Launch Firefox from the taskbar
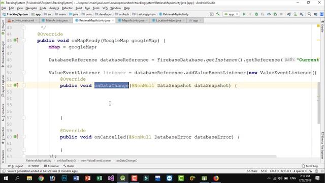The width and height of the screenshot is (325, 183). tap(216, 178)
